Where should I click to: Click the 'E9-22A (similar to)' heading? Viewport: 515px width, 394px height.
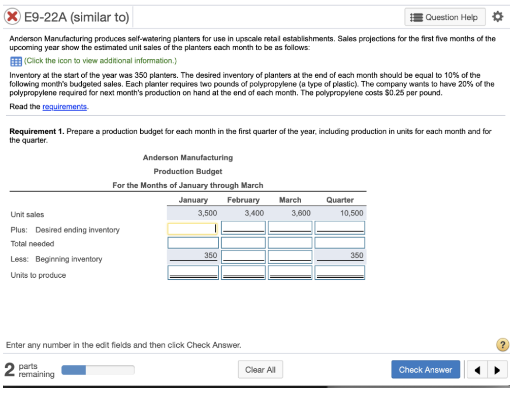(77, 17)
